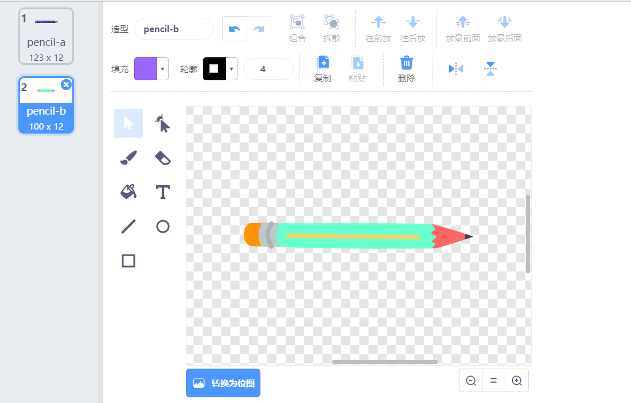Select the Rectangle tool

point(128,261)
